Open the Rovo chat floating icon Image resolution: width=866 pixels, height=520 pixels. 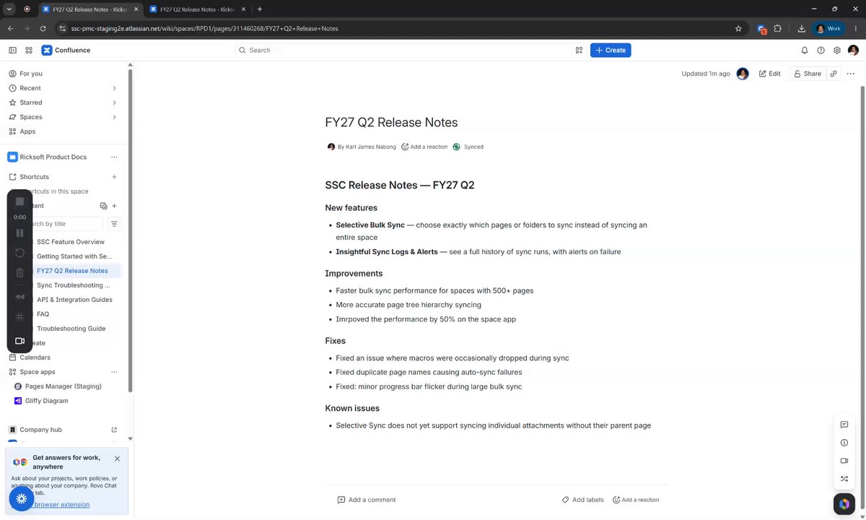(x=844, y=503)
